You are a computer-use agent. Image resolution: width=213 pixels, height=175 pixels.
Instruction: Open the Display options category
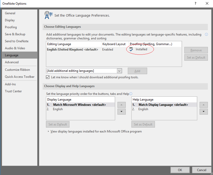tap(20, 20)
